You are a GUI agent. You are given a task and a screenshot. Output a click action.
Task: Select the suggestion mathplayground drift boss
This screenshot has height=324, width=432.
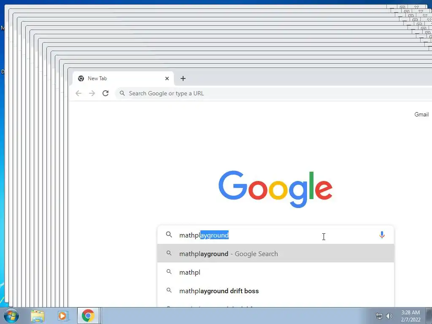(275, 291)
